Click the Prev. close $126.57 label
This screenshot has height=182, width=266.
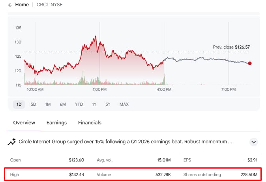point(231,47)
